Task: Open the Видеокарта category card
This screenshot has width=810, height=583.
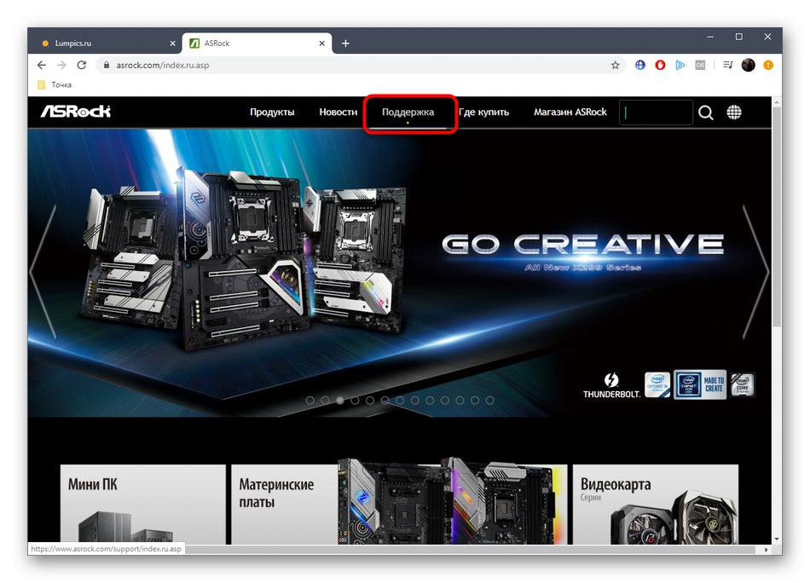Action: point(656,505)
